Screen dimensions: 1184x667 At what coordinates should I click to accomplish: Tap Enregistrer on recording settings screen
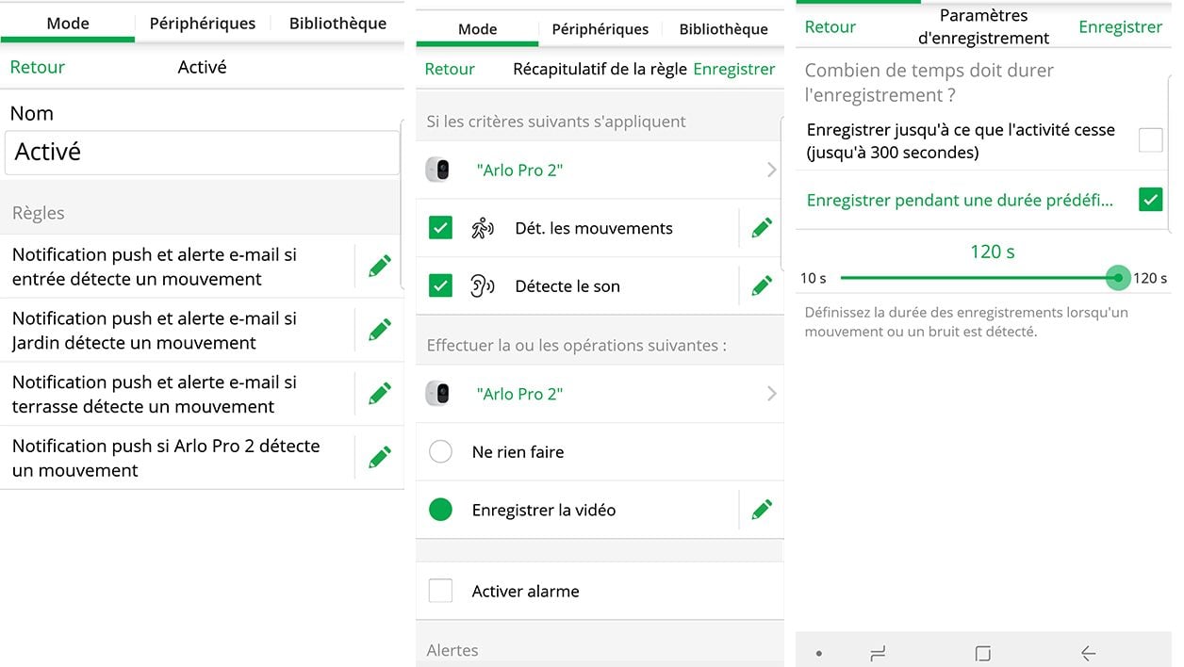(x=1120, y=26)
